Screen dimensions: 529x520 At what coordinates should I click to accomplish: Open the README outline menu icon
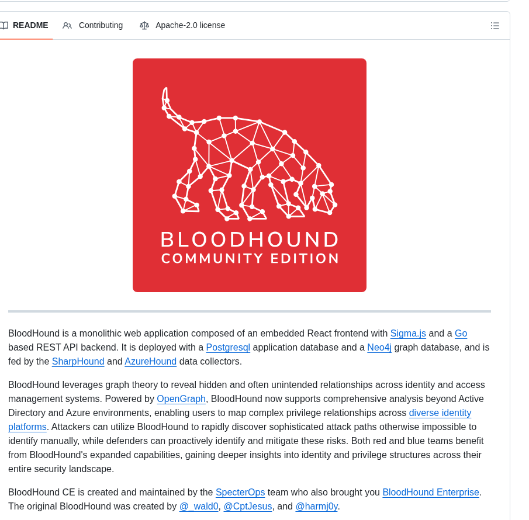(495, 26)
